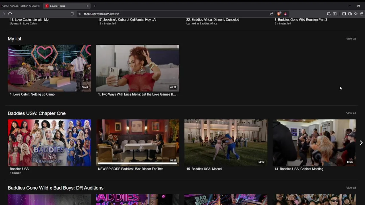
Task: Open the pink BADDIES-lettering thumbnail in DR Auditions
Action: 137,200
